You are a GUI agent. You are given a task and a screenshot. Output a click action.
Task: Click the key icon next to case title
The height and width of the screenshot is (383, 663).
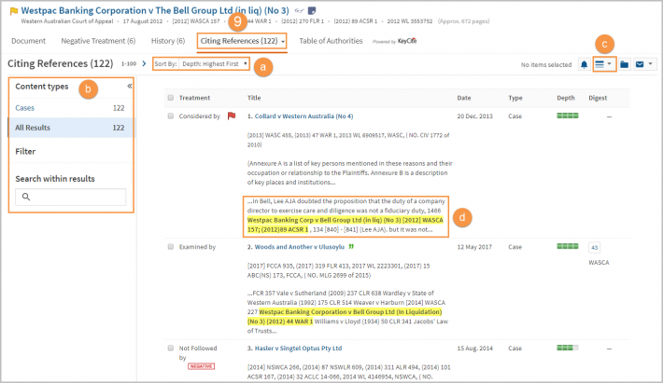pyautogui.click(x=300, y=10)
